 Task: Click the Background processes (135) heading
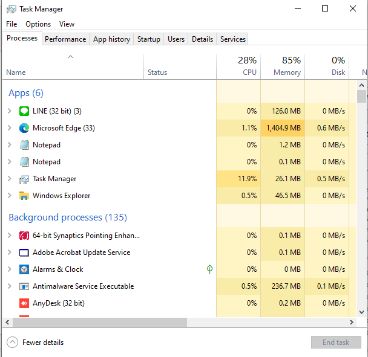coord(68,217)
